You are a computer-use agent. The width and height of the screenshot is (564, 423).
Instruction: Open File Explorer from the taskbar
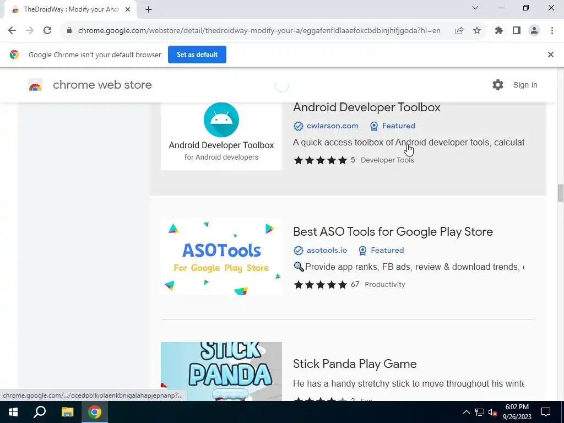coord(67,412)
